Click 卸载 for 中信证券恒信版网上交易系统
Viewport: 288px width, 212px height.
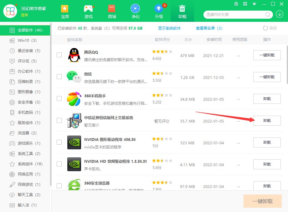[x=267, y=121]
